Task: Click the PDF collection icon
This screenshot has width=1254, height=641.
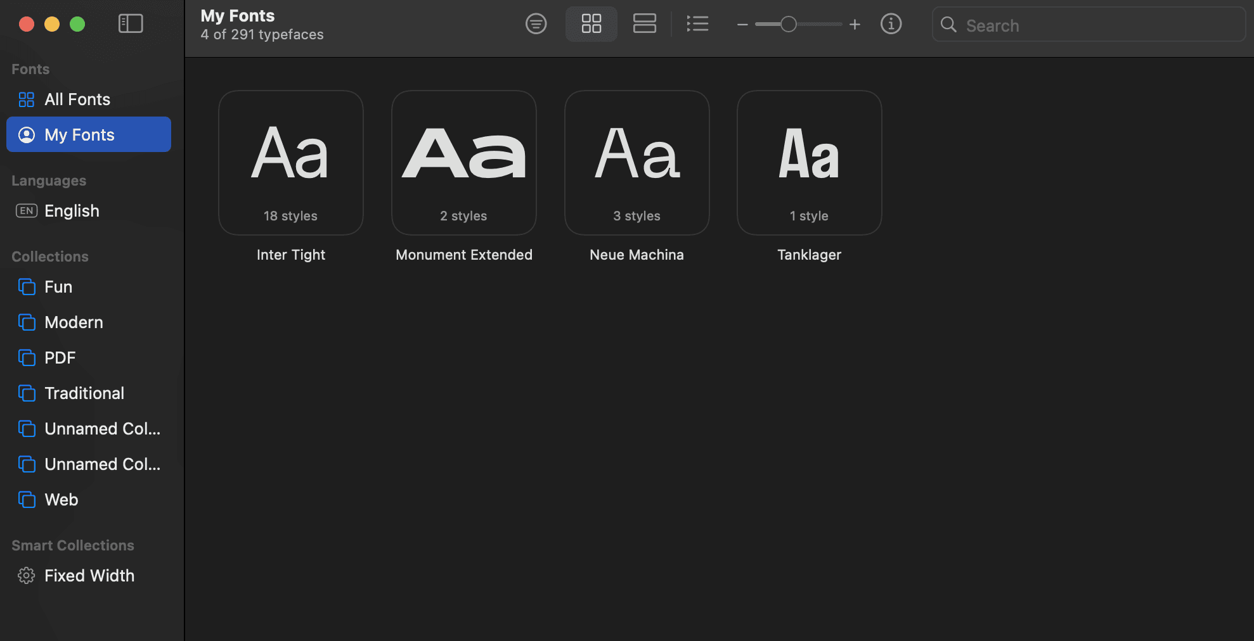Action: point(27,358)
